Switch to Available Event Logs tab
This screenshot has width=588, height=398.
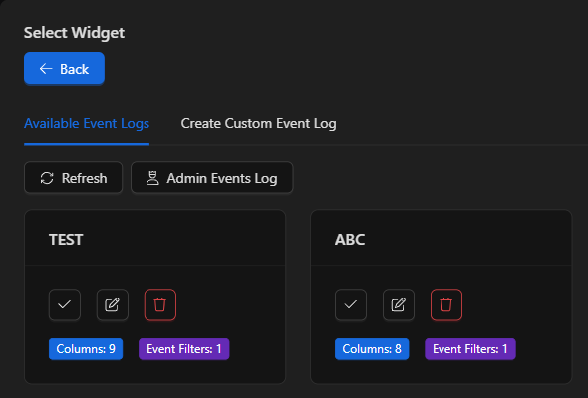(87, 124)
